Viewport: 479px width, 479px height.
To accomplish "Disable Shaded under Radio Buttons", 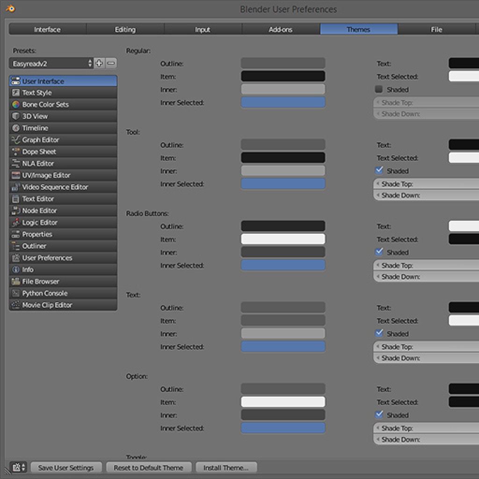I will [x=379, y=252].
